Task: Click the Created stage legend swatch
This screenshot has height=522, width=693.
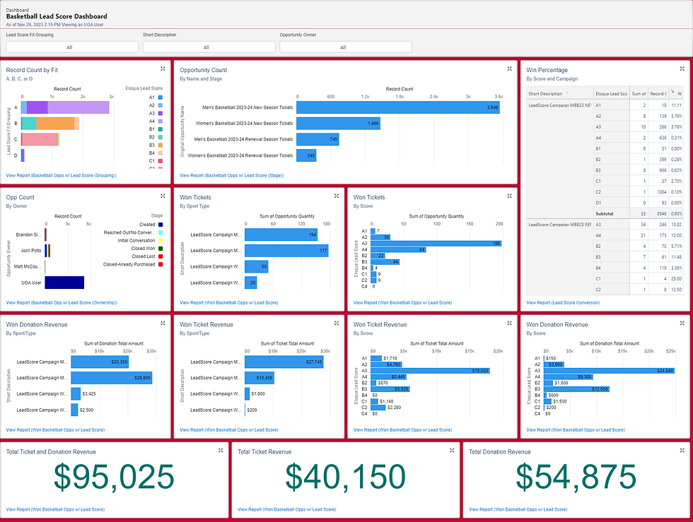Action: point(161,225)
